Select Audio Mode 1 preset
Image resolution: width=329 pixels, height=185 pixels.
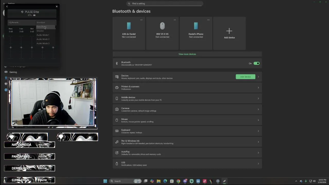(45, 35)
